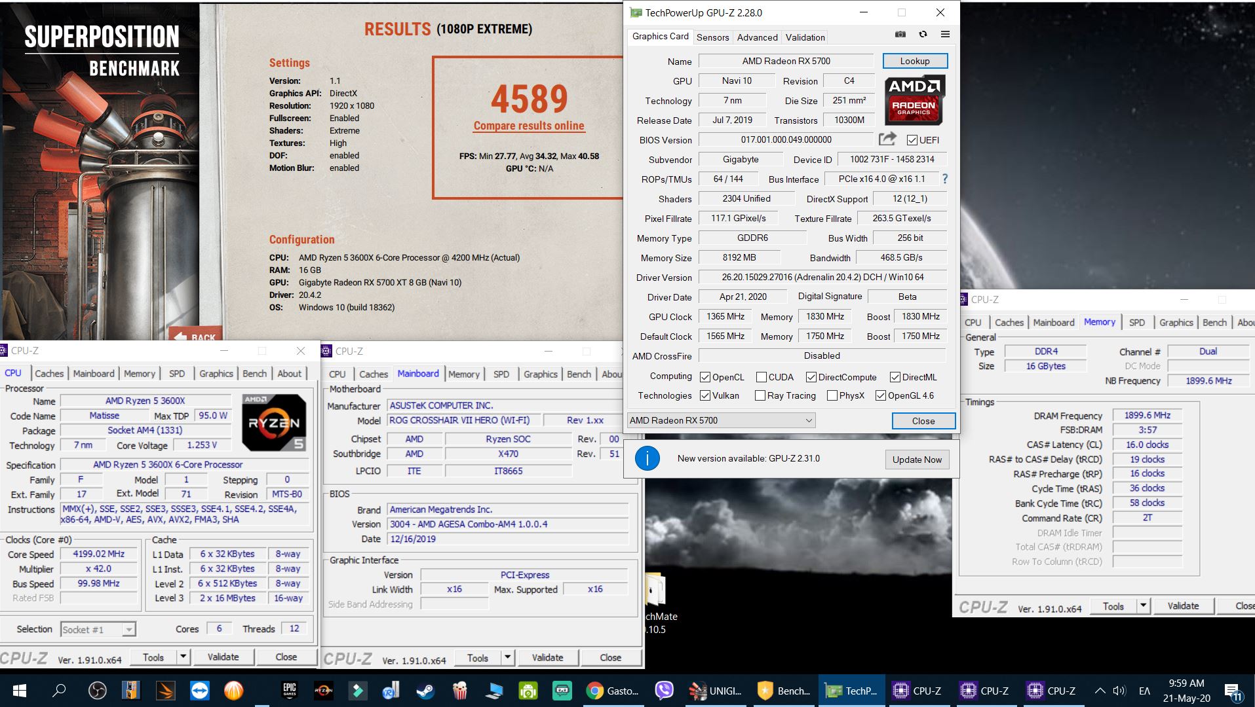Click the input language indicator in the tray

[1144, 691]
